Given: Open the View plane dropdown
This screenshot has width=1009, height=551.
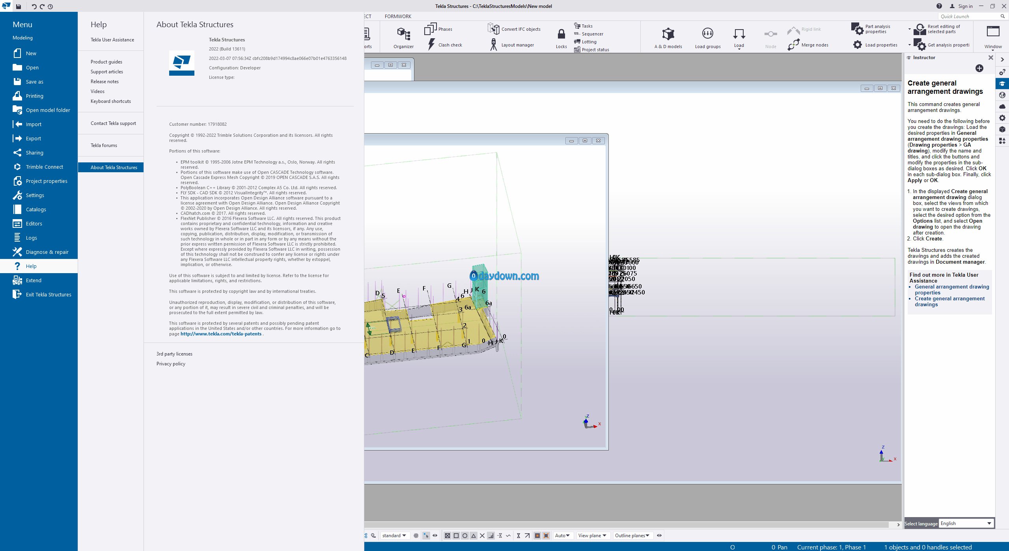Looking at the screenshot, I should (x=592, y=536).
